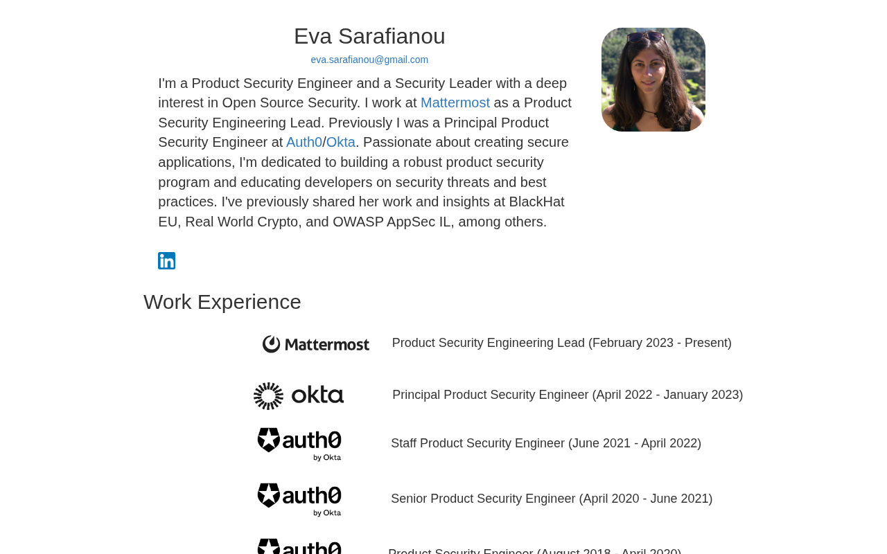Select the Principal Product Security Engineer entry text
This screenshot has width=887, height=554.
(x=567, y=395)
